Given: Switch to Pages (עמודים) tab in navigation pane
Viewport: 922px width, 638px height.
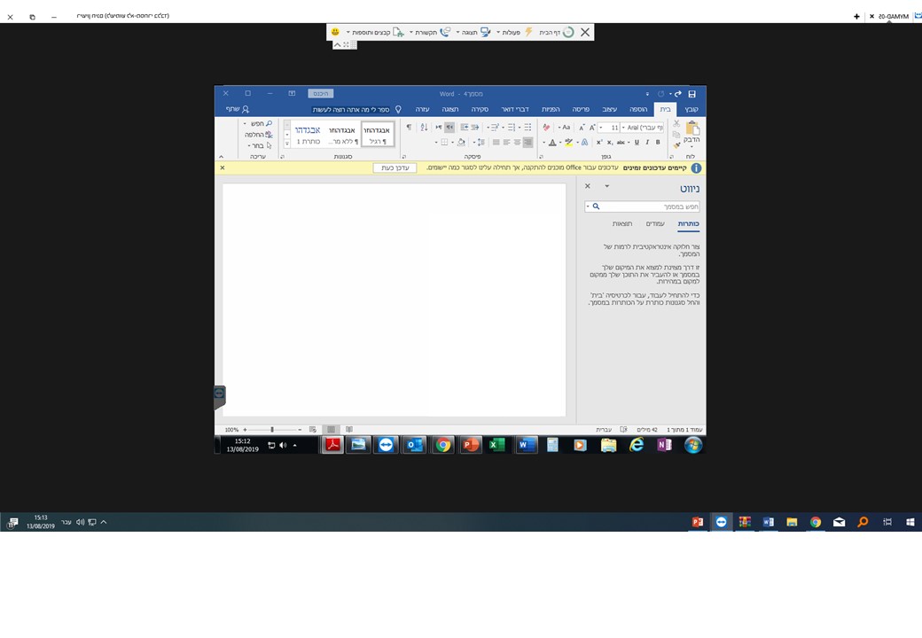Looking at the screenshot, I should [x=655, y=224].
